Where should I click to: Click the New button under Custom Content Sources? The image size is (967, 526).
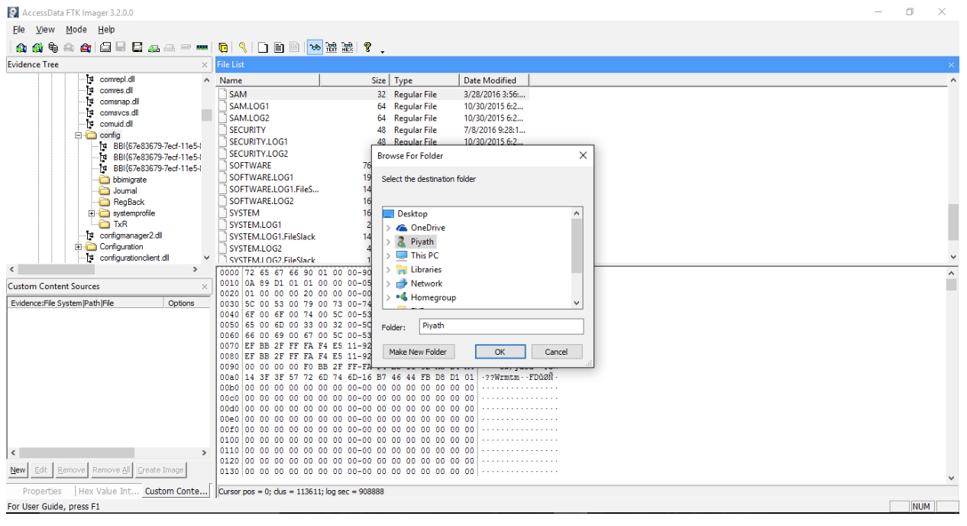[18, 470]
